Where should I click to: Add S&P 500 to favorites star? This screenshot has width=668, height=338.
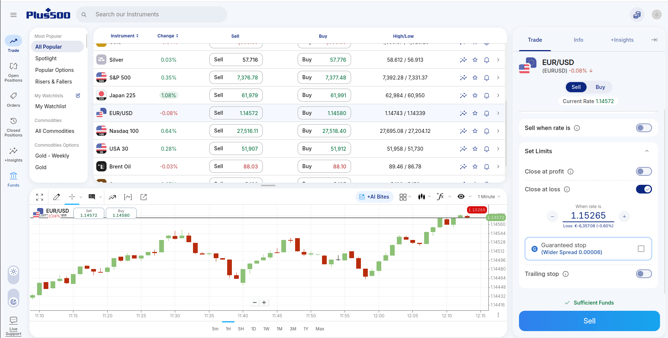(x=475, y=78)
